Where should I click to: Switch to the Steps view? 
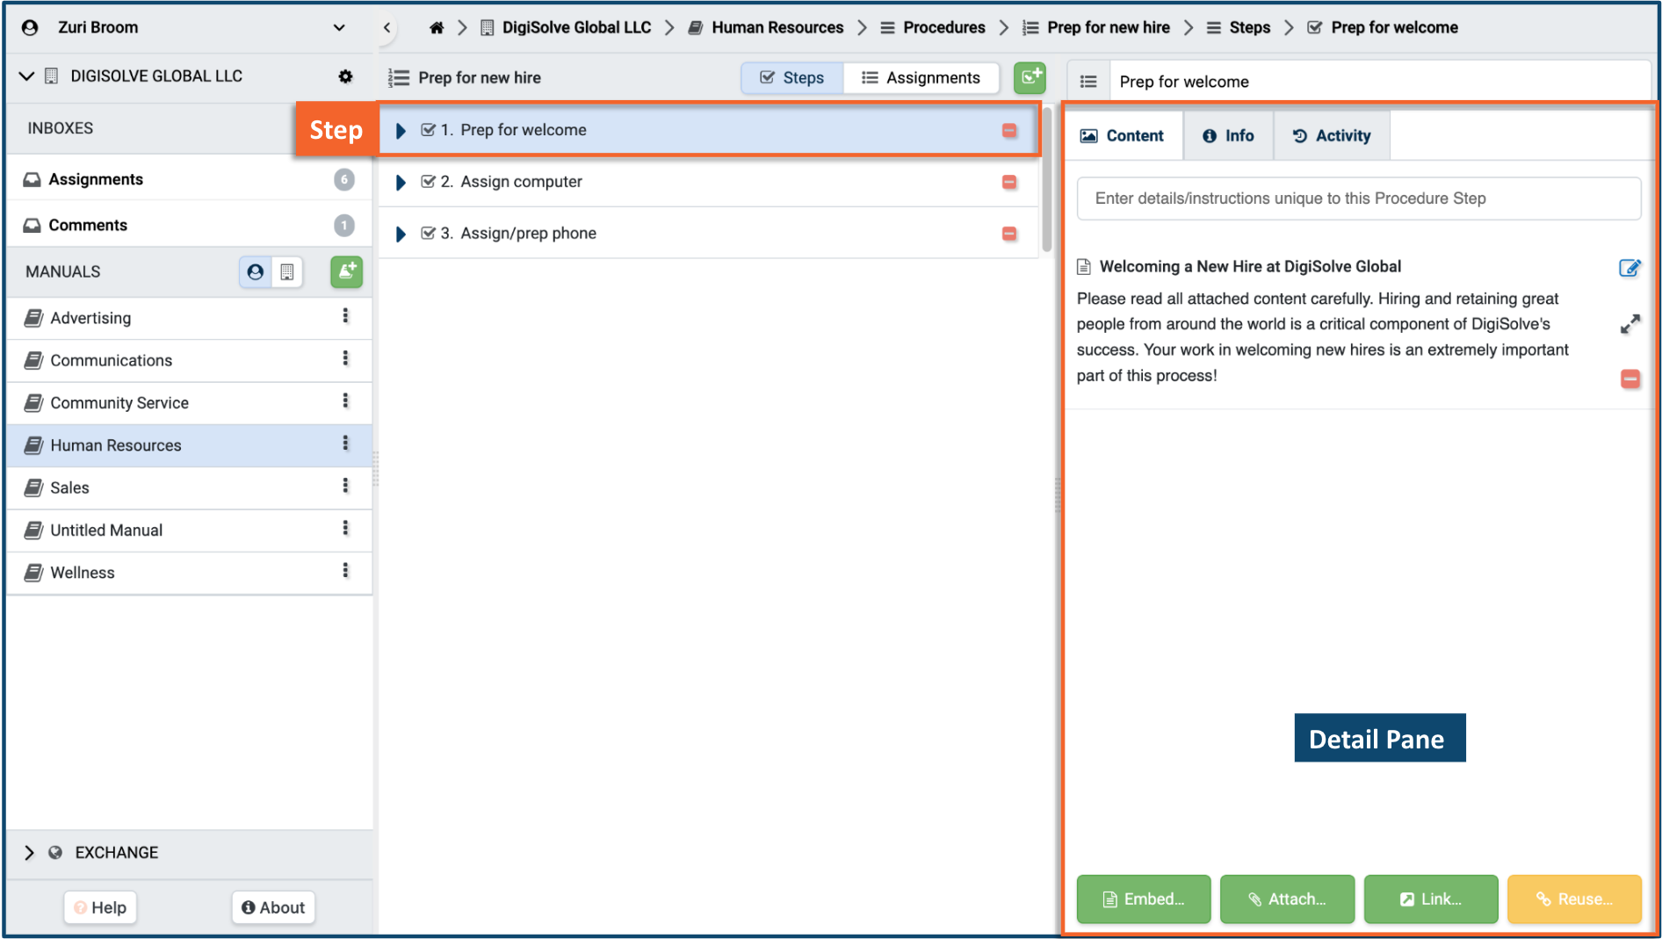792,78
